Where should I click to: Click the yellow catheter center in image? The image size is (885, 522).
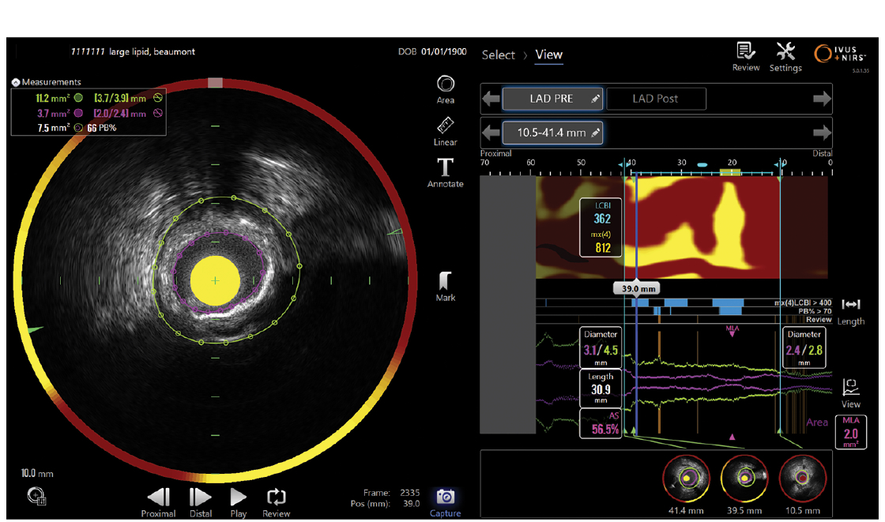tap(215, 280)
